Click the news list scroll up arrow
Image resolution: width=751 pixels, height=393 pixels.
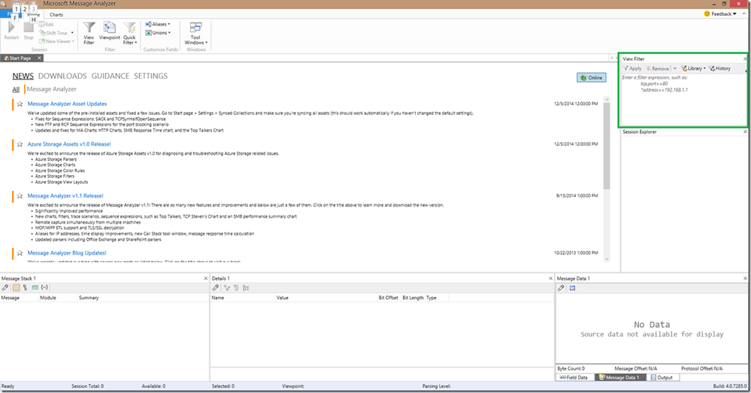click(607, 100)
